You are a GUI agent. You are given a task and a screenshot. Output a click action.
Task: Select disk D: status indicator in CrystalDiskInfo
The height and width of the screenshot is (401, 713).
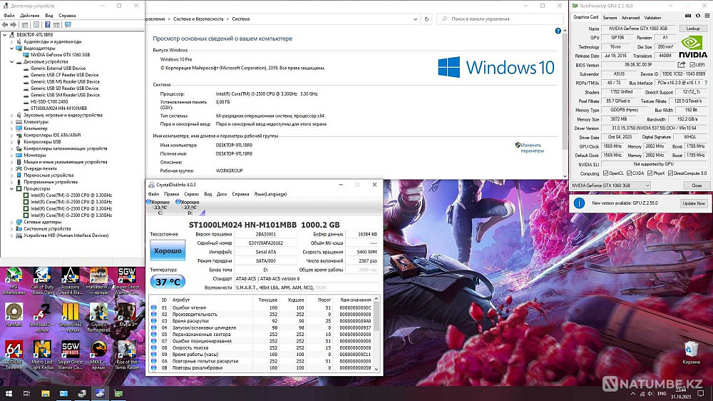(189, 207)
